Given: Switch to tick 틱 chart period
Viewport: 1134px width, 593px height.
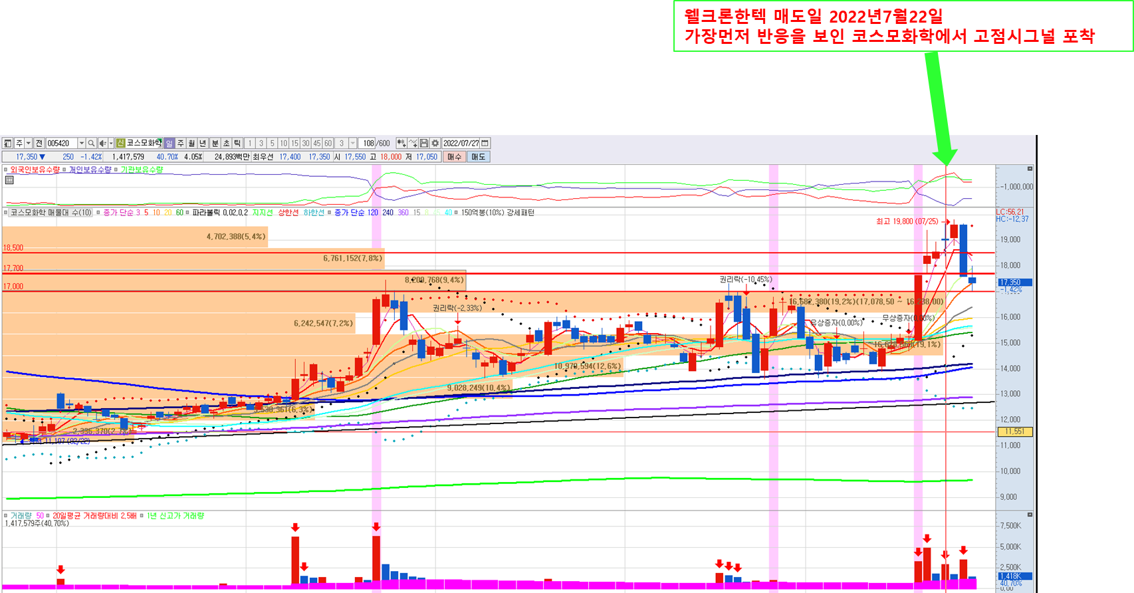Looking at the screenshot, I should (x=237, y=143).
